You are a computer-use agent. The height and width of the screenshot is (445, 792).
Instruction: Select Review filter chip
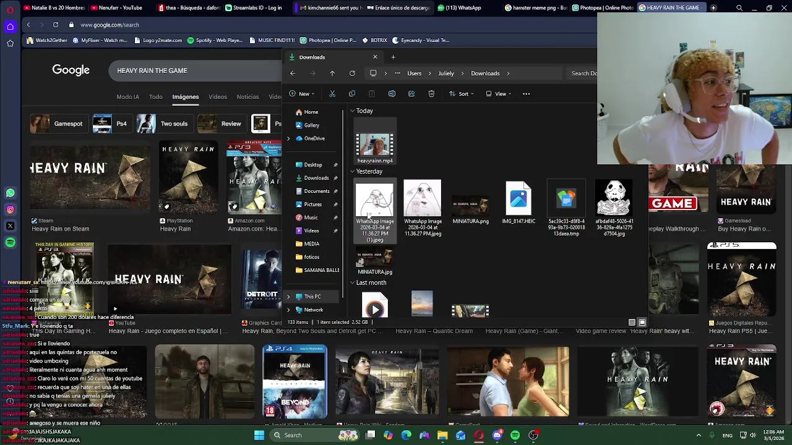pos(222,124)
